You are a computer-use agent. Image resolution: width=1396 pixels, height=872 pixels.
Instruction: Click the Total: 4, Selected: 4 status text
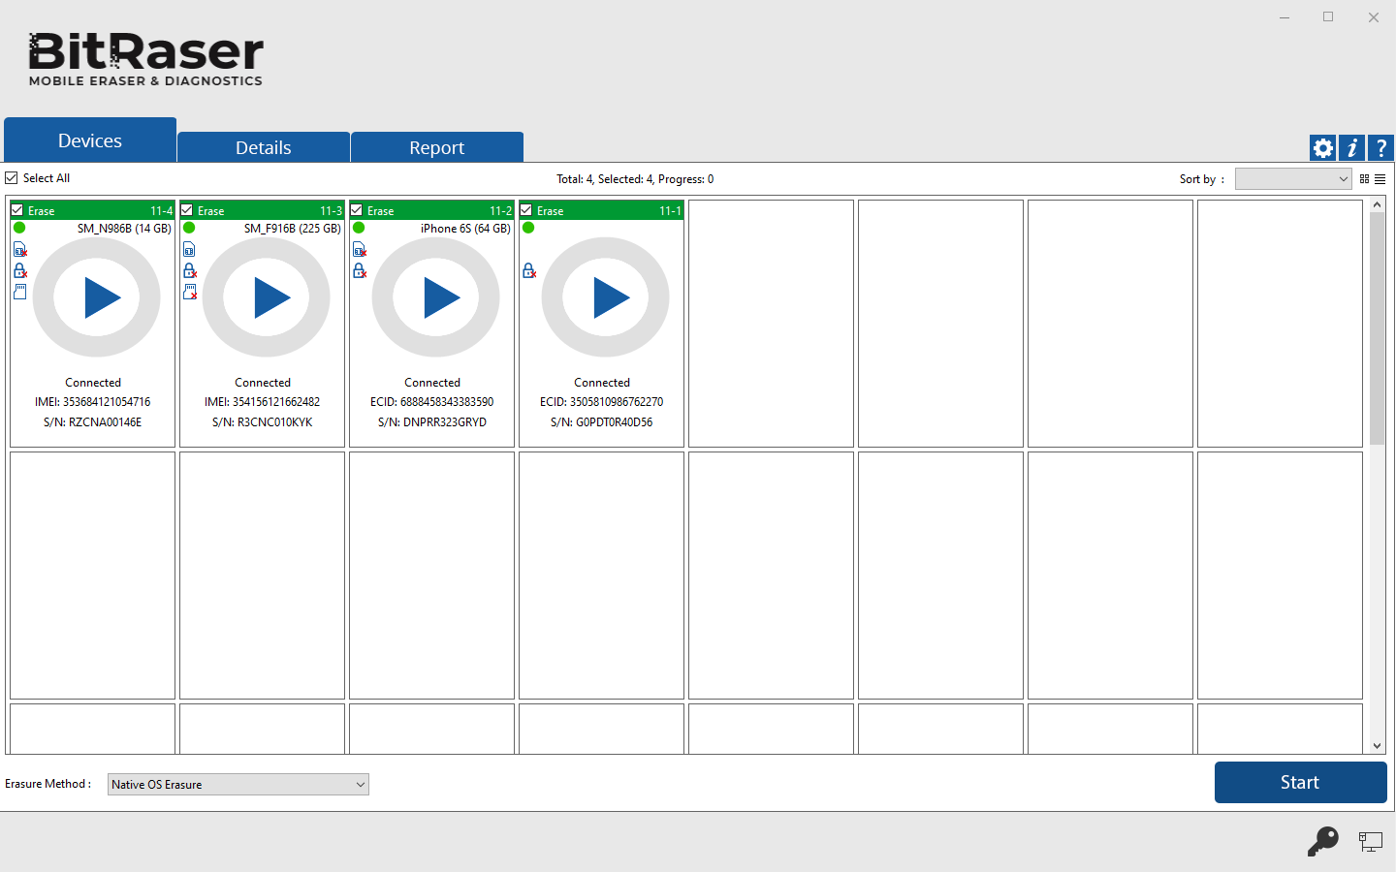coord(635,179)
